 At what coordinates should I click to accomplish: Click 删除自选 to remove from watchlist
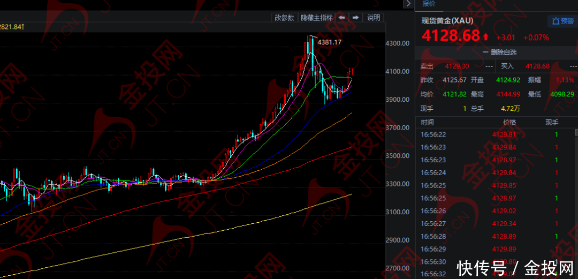499,52
